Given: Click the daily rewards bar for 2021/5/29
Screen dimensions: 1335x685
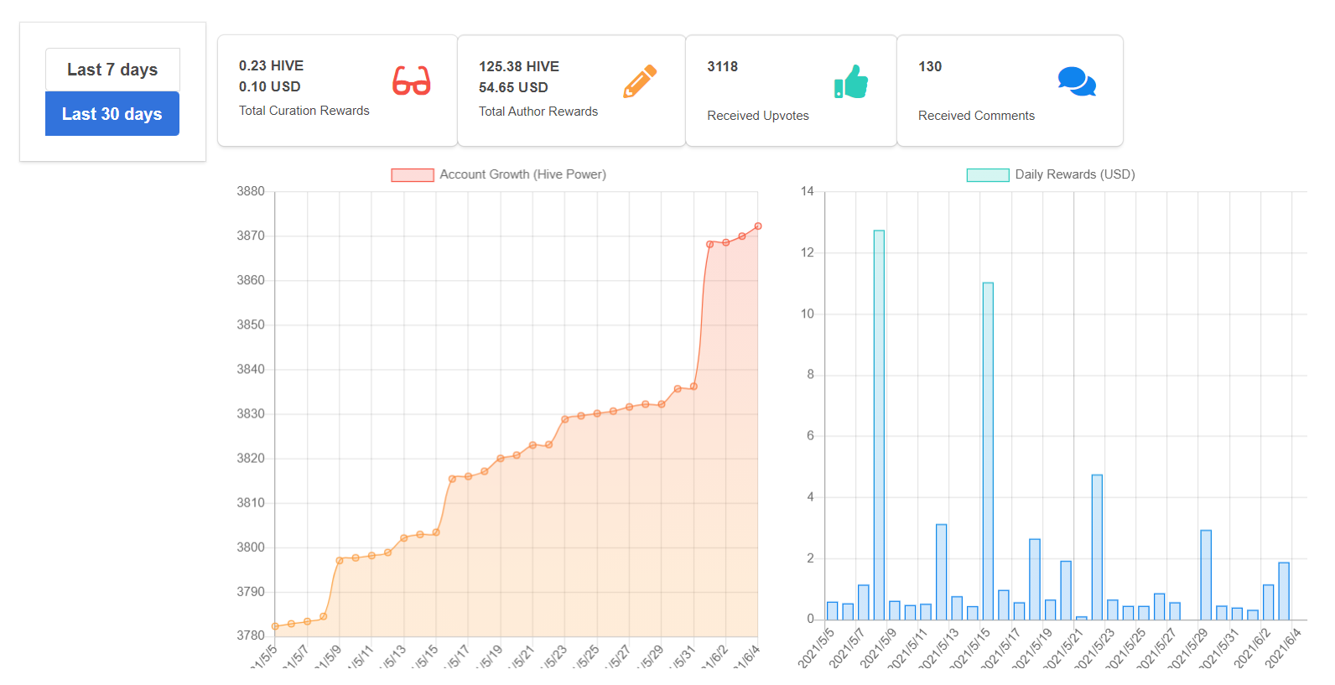Looking at the screenshot, I should 1206,575.
